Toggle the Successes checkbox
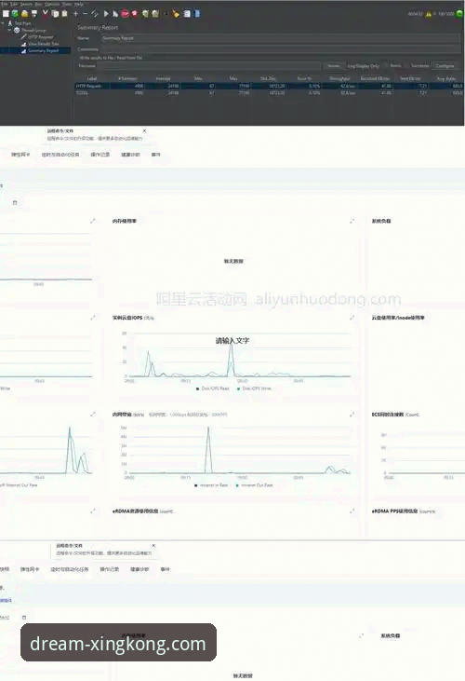 point(408,65)
